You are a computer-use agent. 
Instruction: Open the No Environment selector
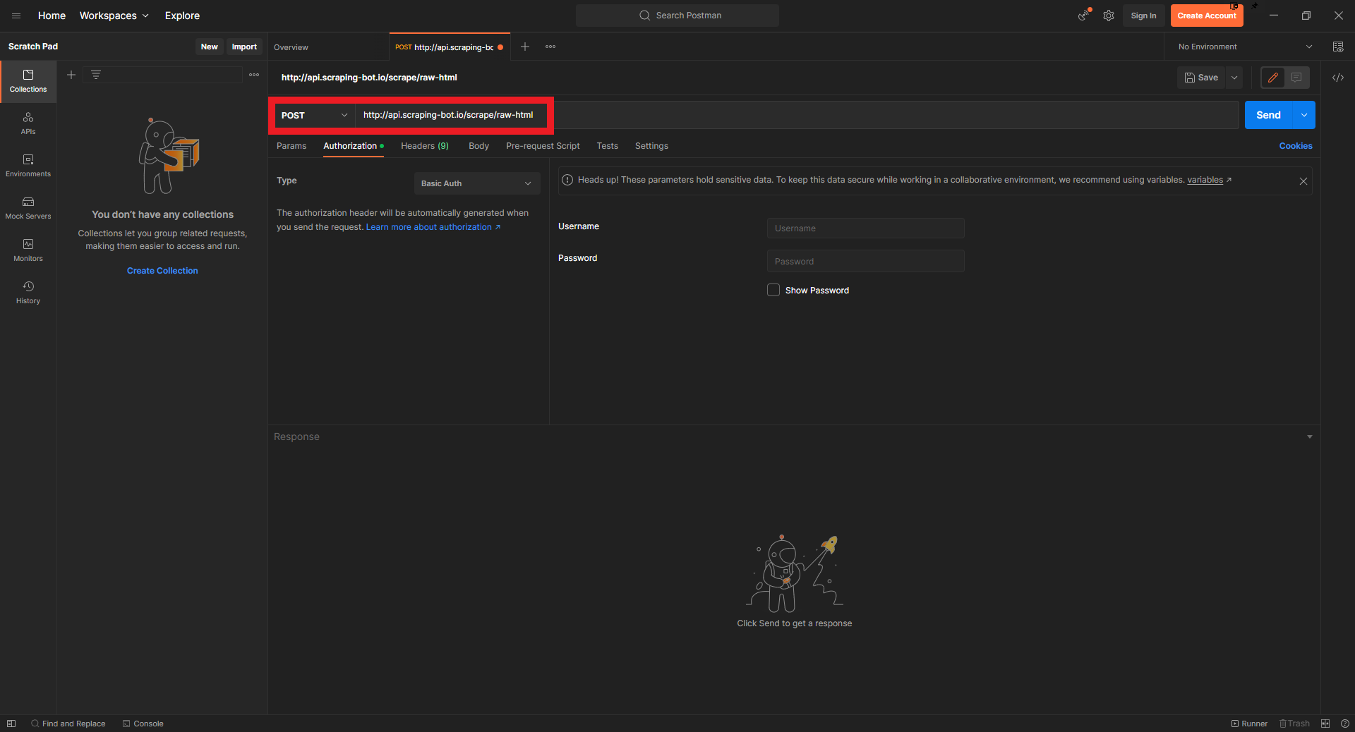(x=1245, y=47)
